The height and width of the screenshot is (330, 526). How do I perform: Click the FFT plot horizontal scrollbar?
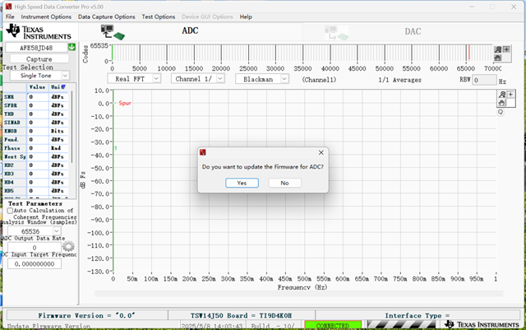point(298,293)
